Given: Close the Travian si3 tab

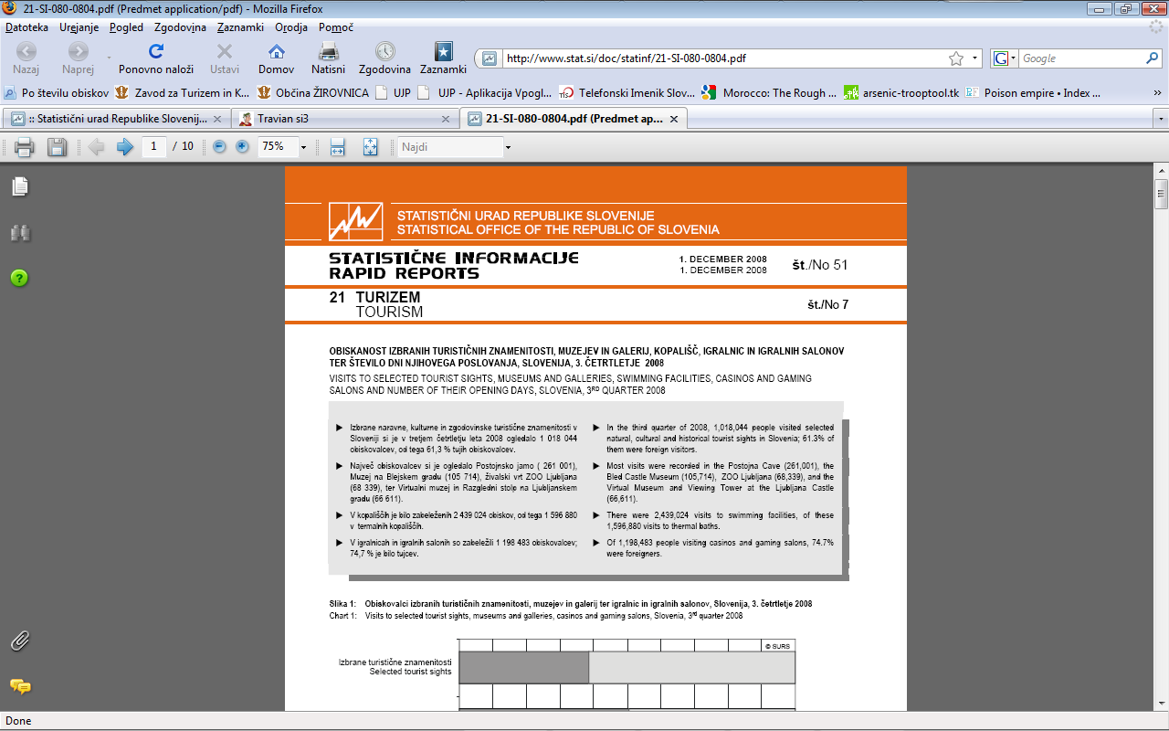Looking at the screenshot, I should [x=446, y=119].
